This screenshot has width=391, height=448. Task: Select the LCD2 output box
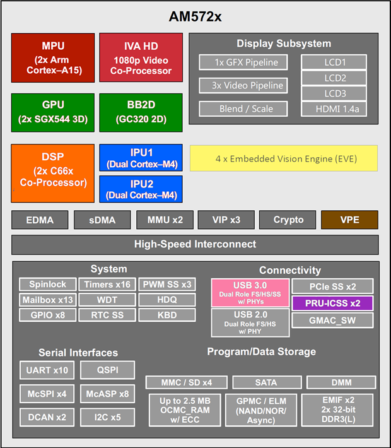pyautogui.click(x=334, y=78)
